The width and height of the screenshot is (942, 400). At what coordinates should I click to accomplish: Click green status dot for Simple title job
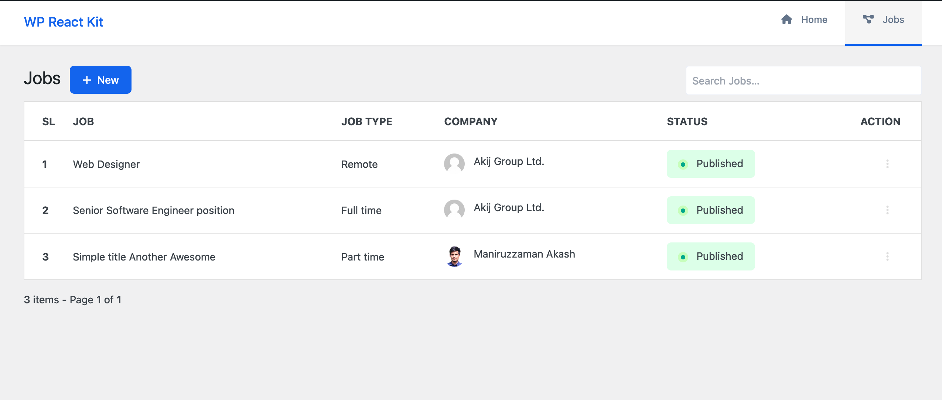click(683, 257)
